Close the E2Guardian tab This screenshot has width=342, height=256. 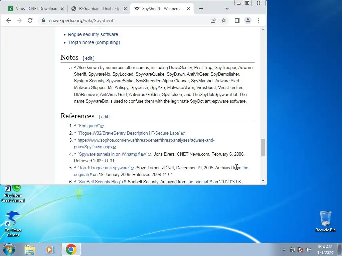tap(125, 9)
